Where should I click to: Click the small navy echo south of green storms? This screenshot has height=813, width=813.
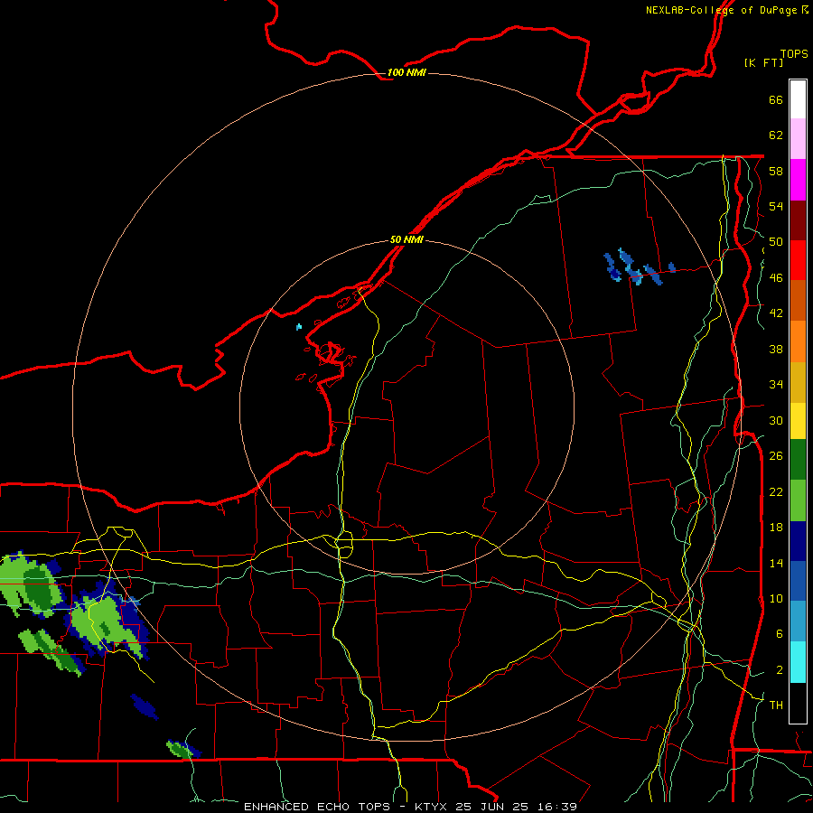(145, 706)
